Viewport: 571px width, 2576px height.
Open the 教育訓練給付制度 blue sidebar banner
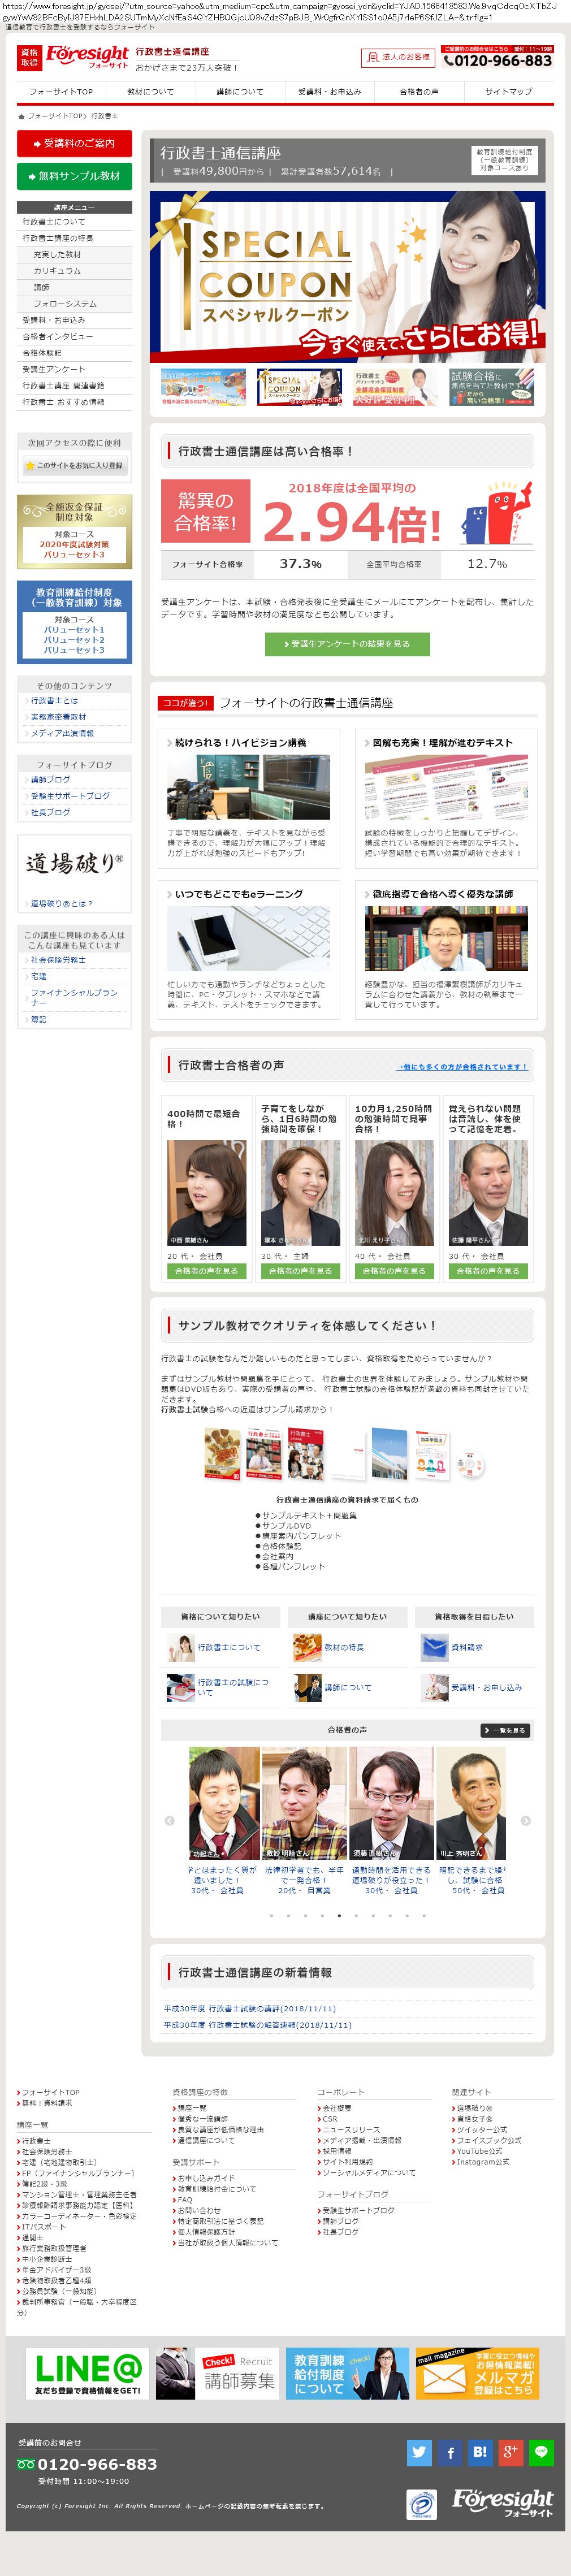tap(74, 623)
